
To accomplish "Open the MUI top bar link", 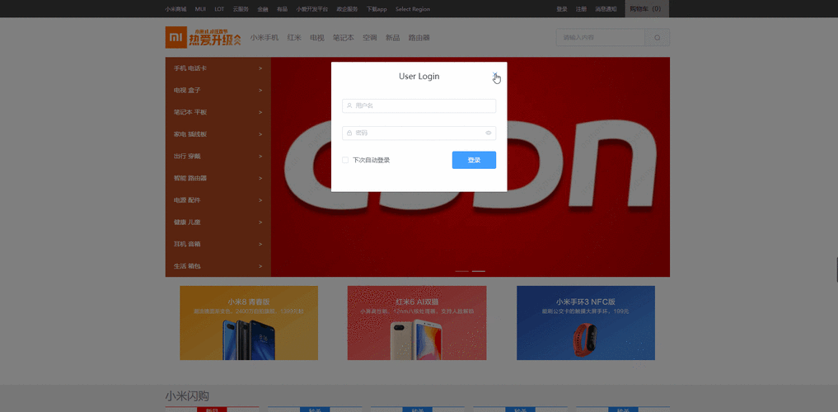I will click(200, 9).
